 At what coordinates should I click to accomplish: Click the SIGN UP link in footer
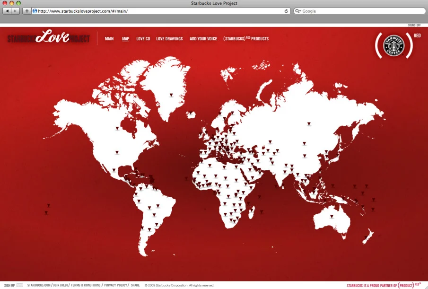click(x=9, y=285)
